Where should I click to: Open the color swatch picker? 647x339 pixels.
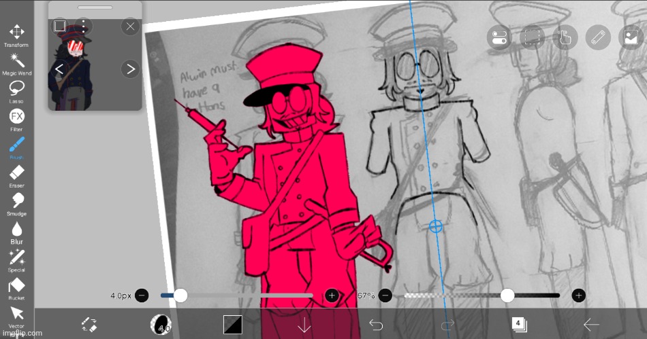(x=233, y=325)
